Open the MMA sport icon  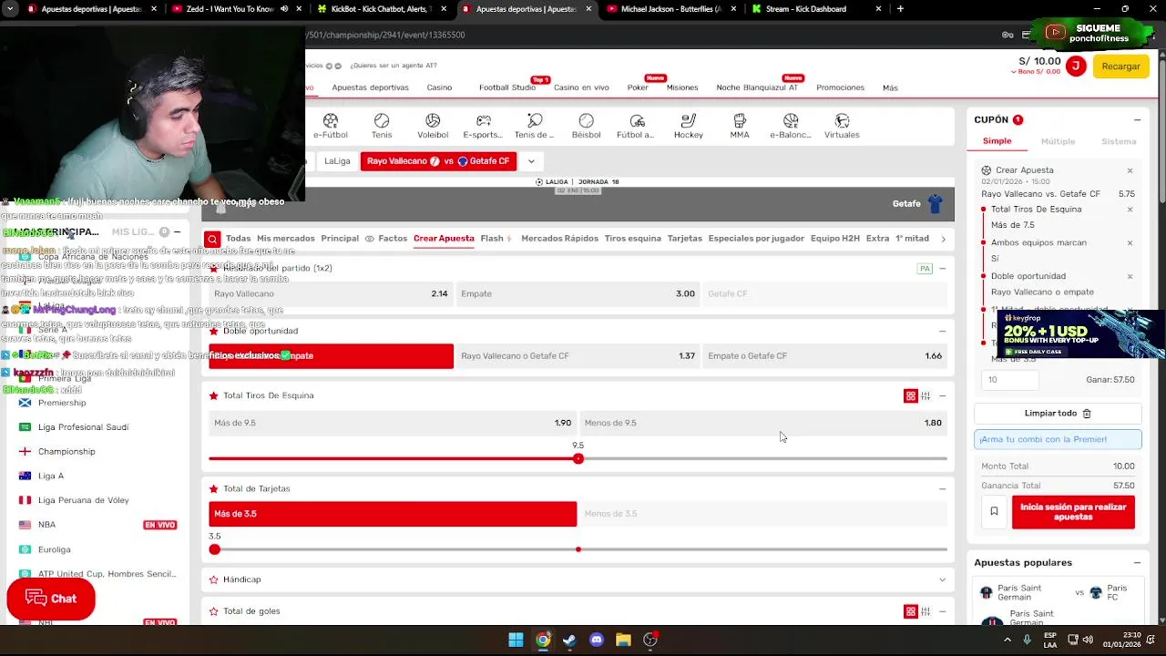pyautogui.click(x=740, y=127)
